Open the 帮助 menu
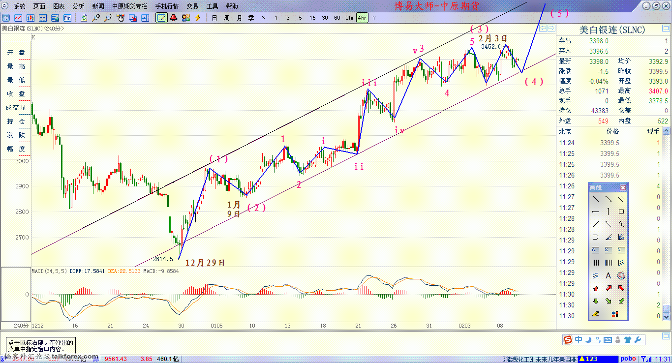Viewport: 672px width, 363px height. pyautogui.click(x=232, y=6)
